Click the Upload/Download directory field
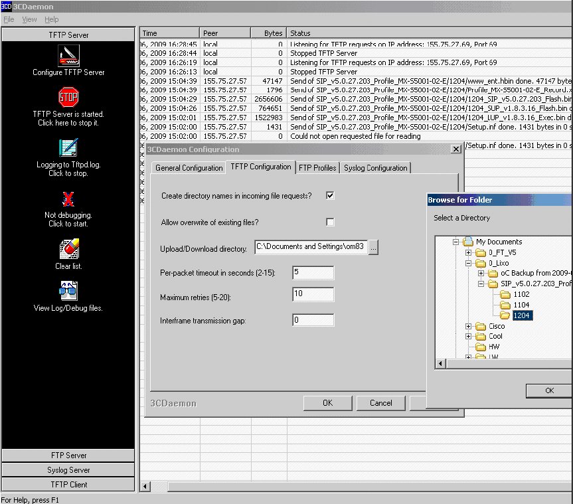Image resolution: width=573 pixels, height=504 pixels. coord(311,247)
